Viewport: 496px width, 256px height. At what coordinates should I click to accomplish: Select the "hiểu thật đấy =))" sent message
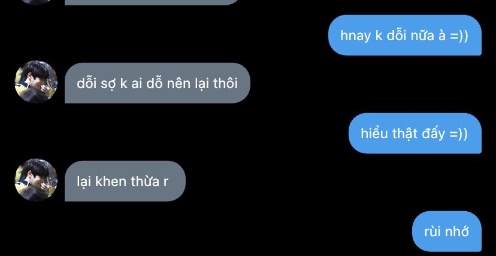coord(415,133)
